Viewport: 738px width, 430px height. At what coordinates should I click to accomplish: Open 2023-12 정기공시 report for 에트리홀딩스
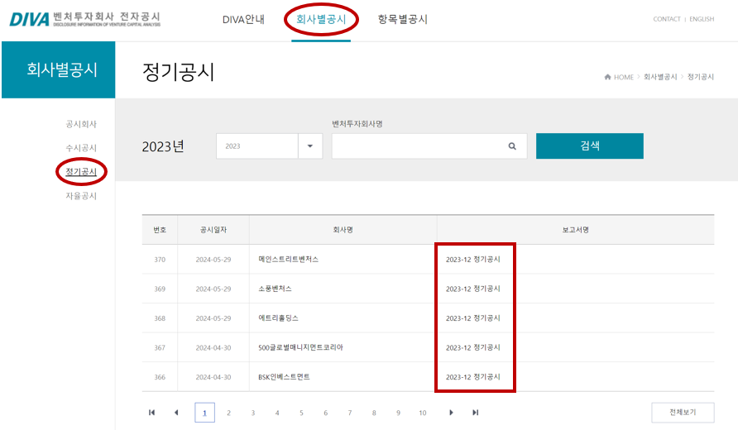[x=473, y=318]
